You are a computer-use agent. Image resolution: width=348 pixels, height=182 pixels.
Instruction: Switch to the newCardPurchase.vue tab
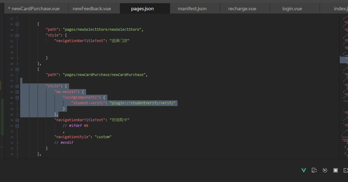[34, 8]
